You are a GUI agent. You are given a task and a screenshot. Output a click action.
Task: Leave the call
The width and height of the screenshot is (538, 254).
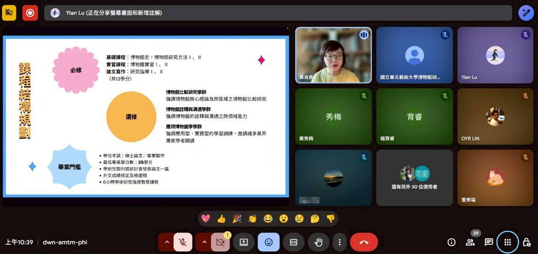pyautogui.click(x=364, y=242)
